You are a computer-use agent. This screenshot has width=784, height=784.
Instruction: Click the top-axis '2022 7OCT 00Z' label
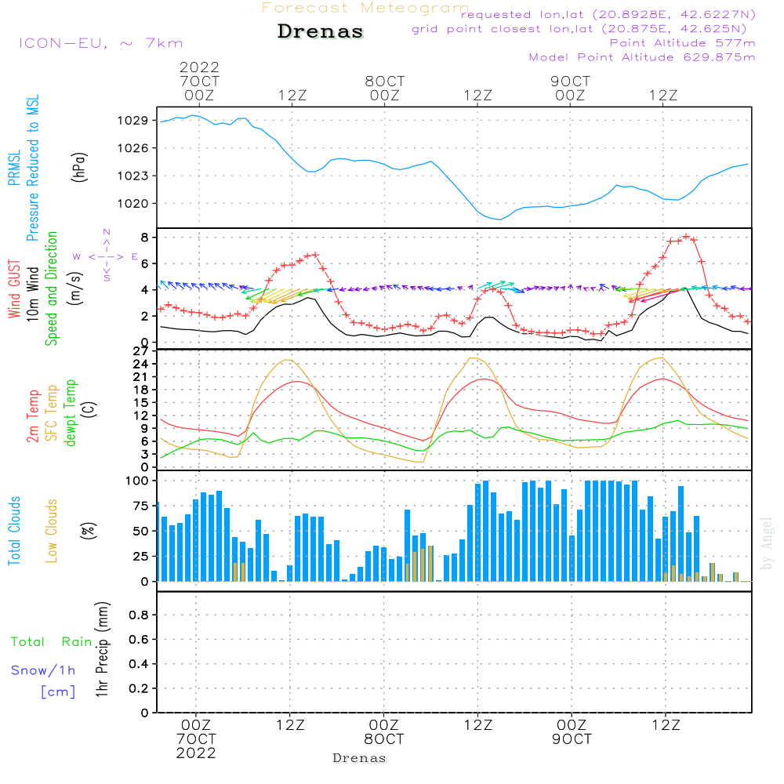pos(199,81)
